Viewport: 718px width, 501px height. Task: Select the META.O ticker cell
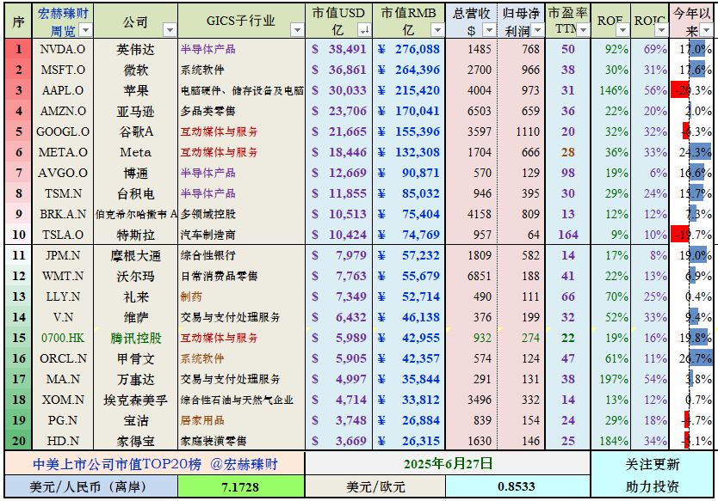click(x=63, y=152)
